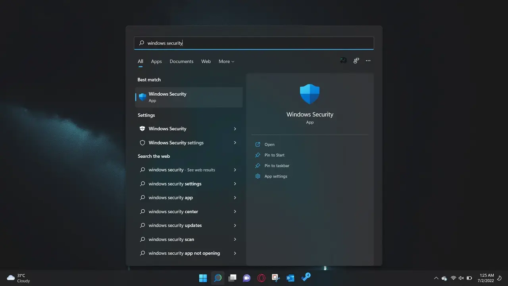Image resolution: width=508 pixels, height=286 pixels.
Task: Open the Windows Security best match result
Action: coord(189,97)
